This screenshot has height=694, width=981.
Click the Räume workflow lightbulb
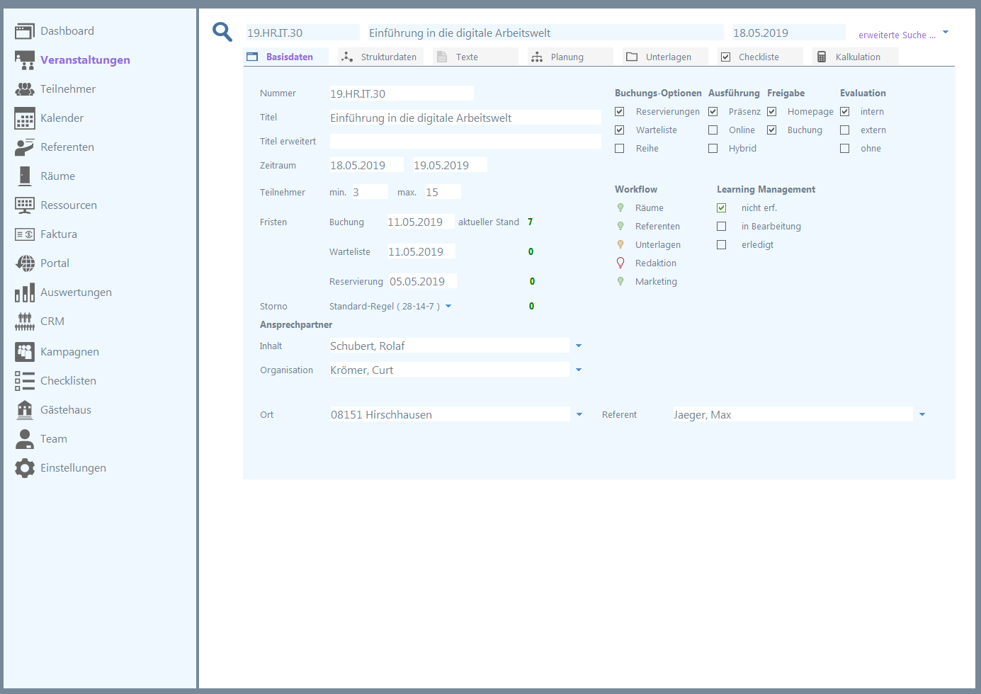coord(620,208)
